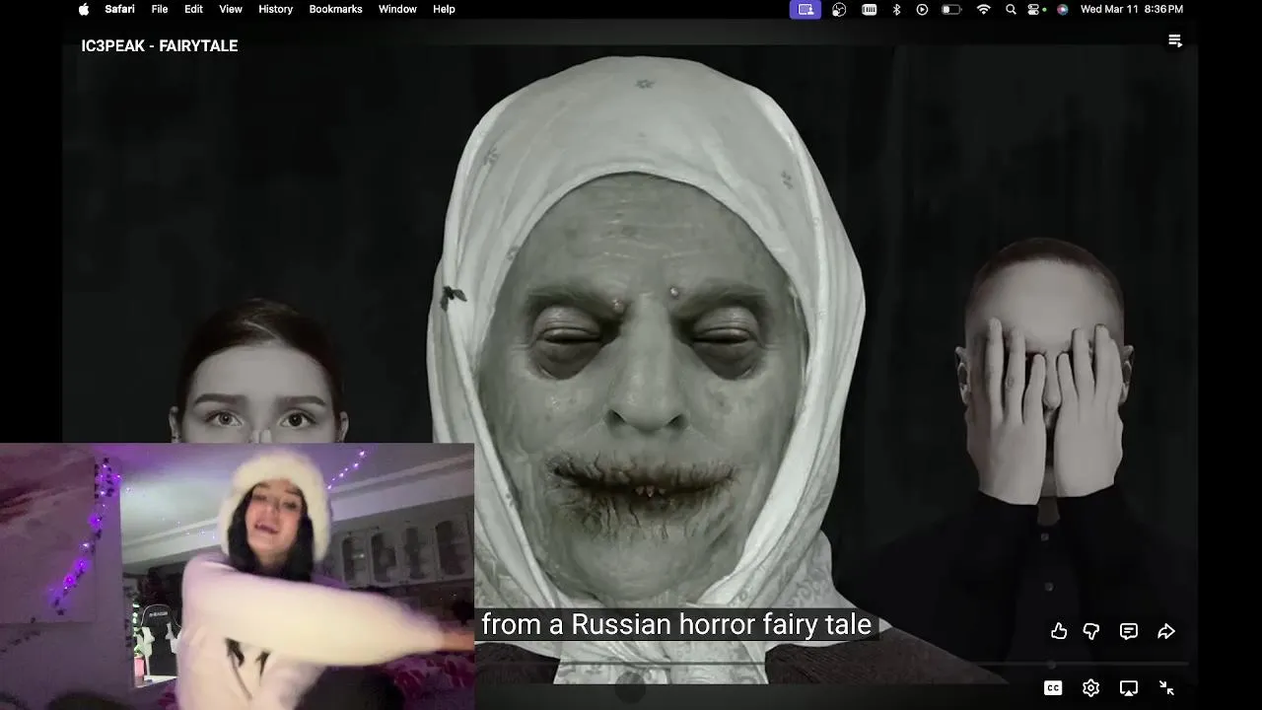Viewport: 1262px width, 710px height.
Task: Open the Bookmarks menu
Action: [335, 9]
